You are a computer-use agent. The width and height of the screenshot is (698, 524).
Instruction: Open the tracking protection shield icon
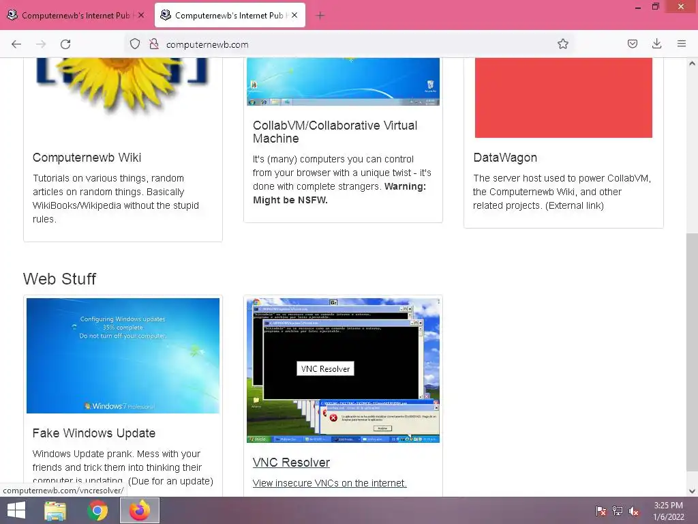pyautogui.click(x=135, y=44)
